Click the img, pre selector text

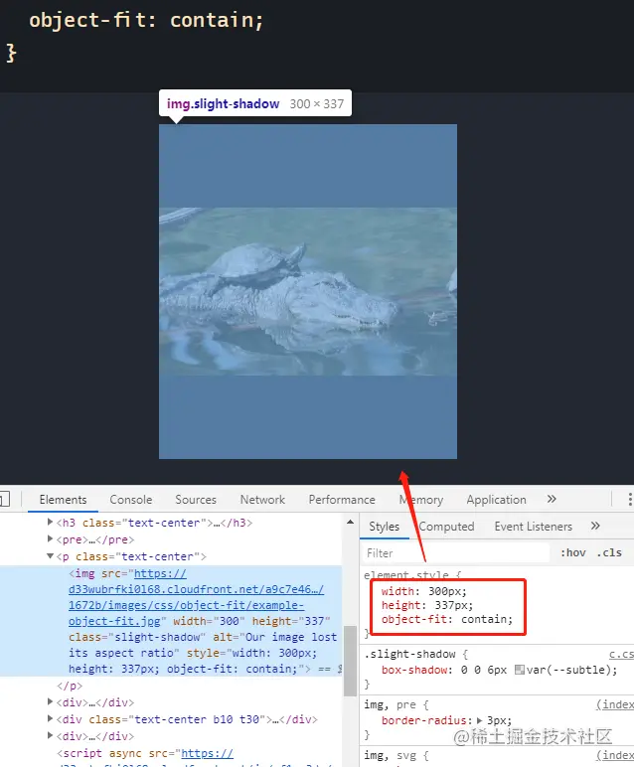tap(390, 704)
